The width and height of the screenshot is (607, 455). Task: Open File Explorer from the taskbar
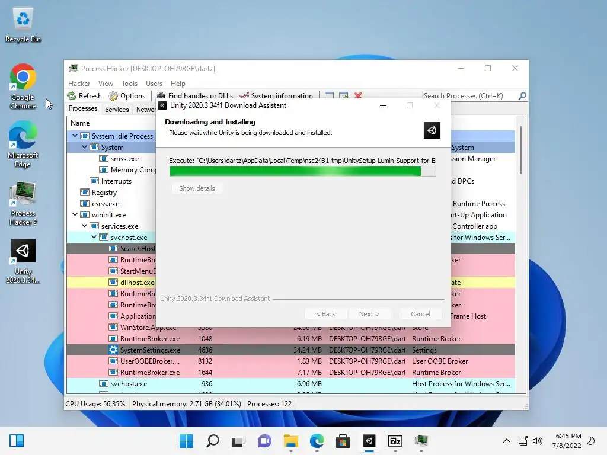(290, 441)
